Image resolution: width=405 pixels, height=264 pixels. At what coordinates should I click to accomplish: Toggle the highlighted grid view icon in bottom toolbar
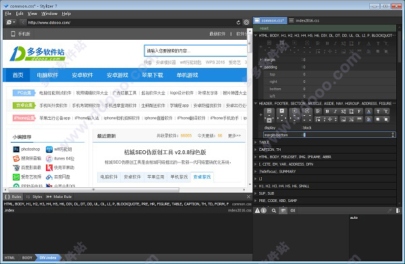point(283,211)
